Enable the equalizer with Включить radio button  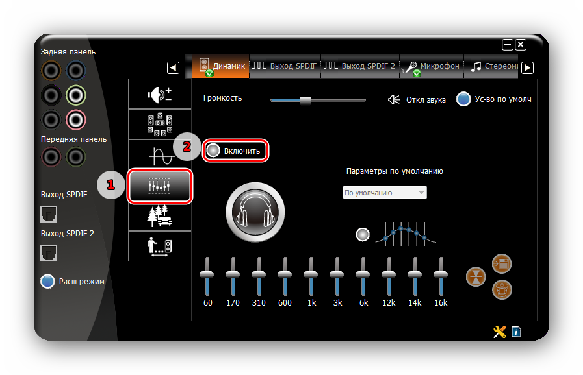pyautogui.click(x=213, y=151)
